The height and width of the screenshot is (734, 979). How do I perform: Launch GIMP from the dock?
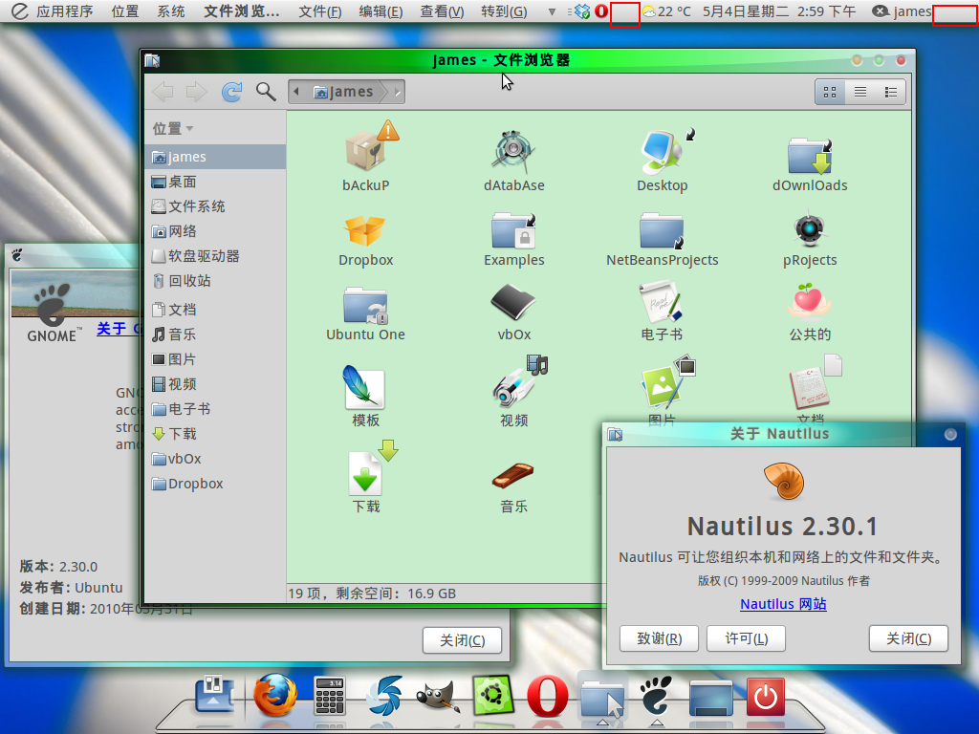pyautogui.click(x=438, y=697)
